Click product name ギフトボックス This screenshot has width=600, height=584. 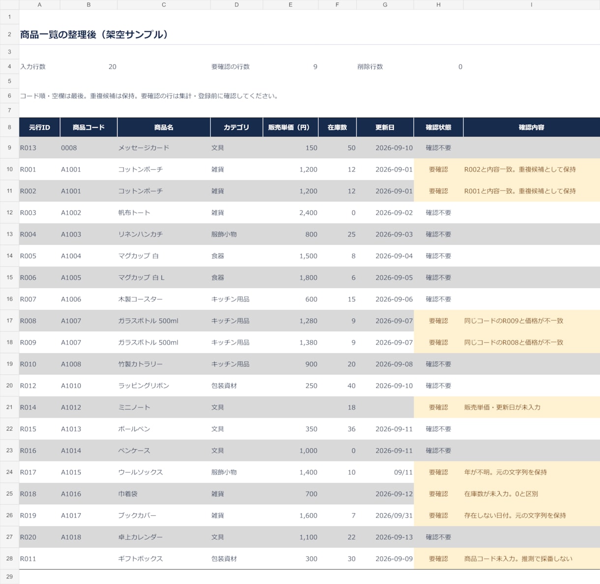tap(141, 559)
